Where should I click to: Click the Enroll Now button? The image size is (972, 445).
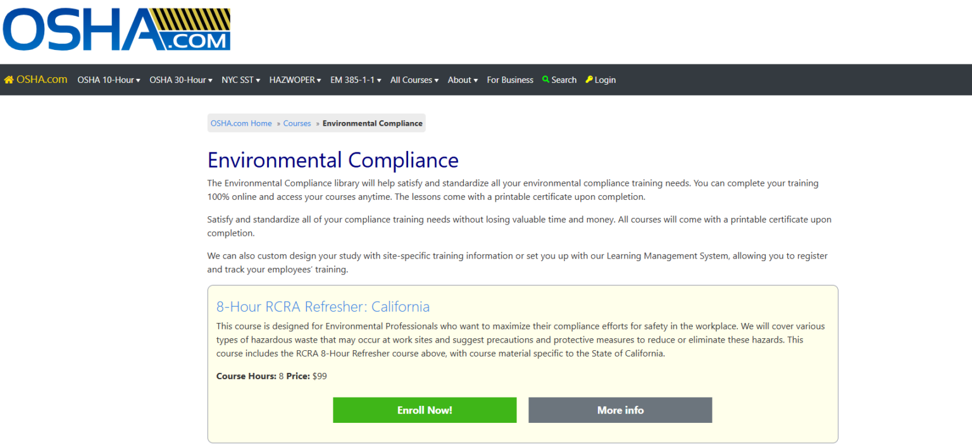click(x=425, y=410)
